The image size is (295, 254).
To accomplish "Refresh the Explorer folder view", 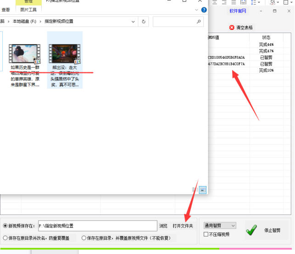I will (x=144, y=22).
